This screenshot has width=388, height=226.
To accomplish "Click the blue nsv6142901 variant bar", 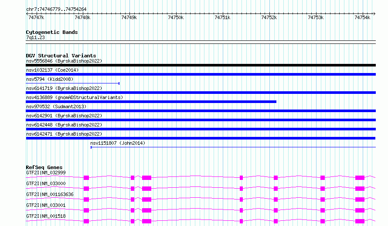I will [x=201, y=120].
